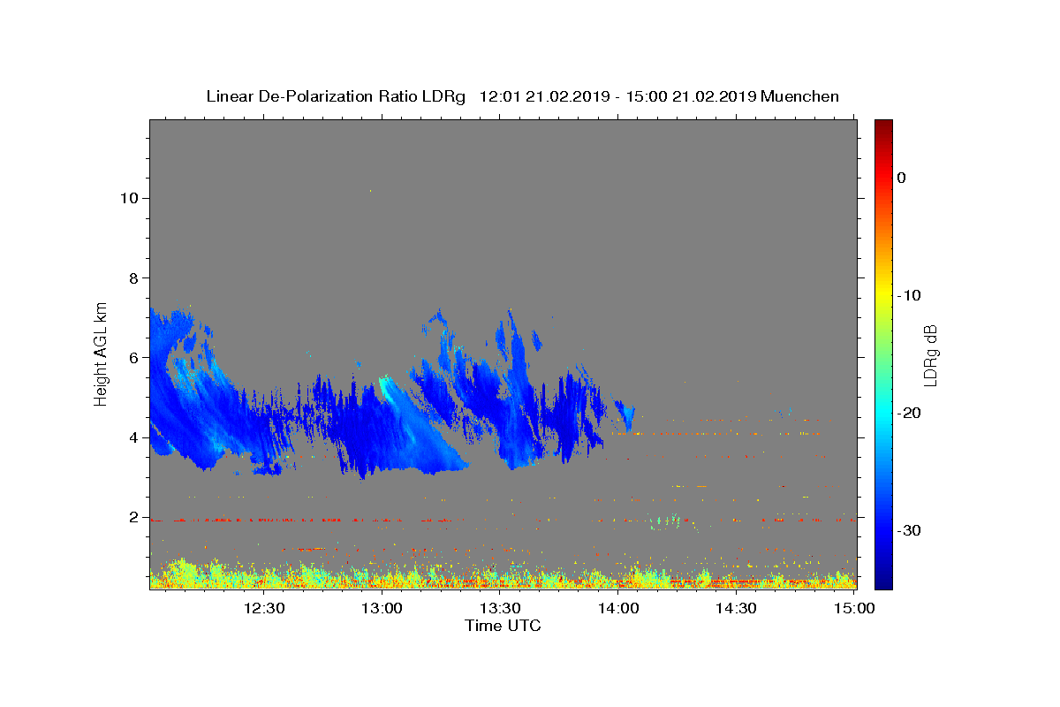Click the '8' height axis label
Image resolution: width=1060 pixels, height=707 pixels.
pos(134,277)
